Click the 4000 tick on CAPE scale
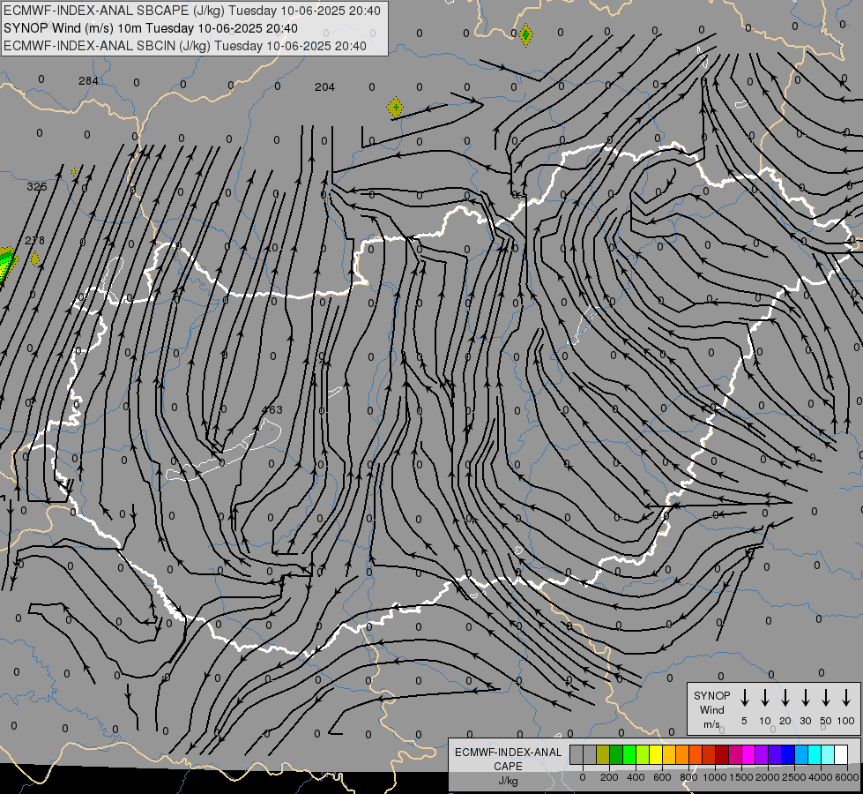Image resolution: width=863 pixels, height=794 pixels. point(821,777)
